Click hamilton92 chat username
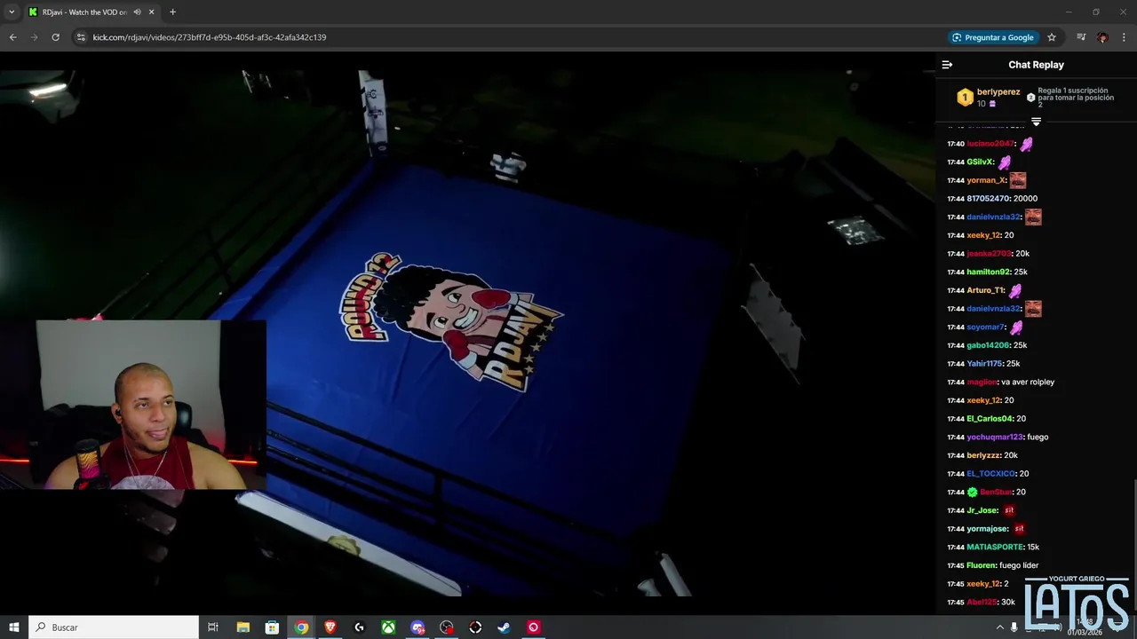 coord(988,272)
